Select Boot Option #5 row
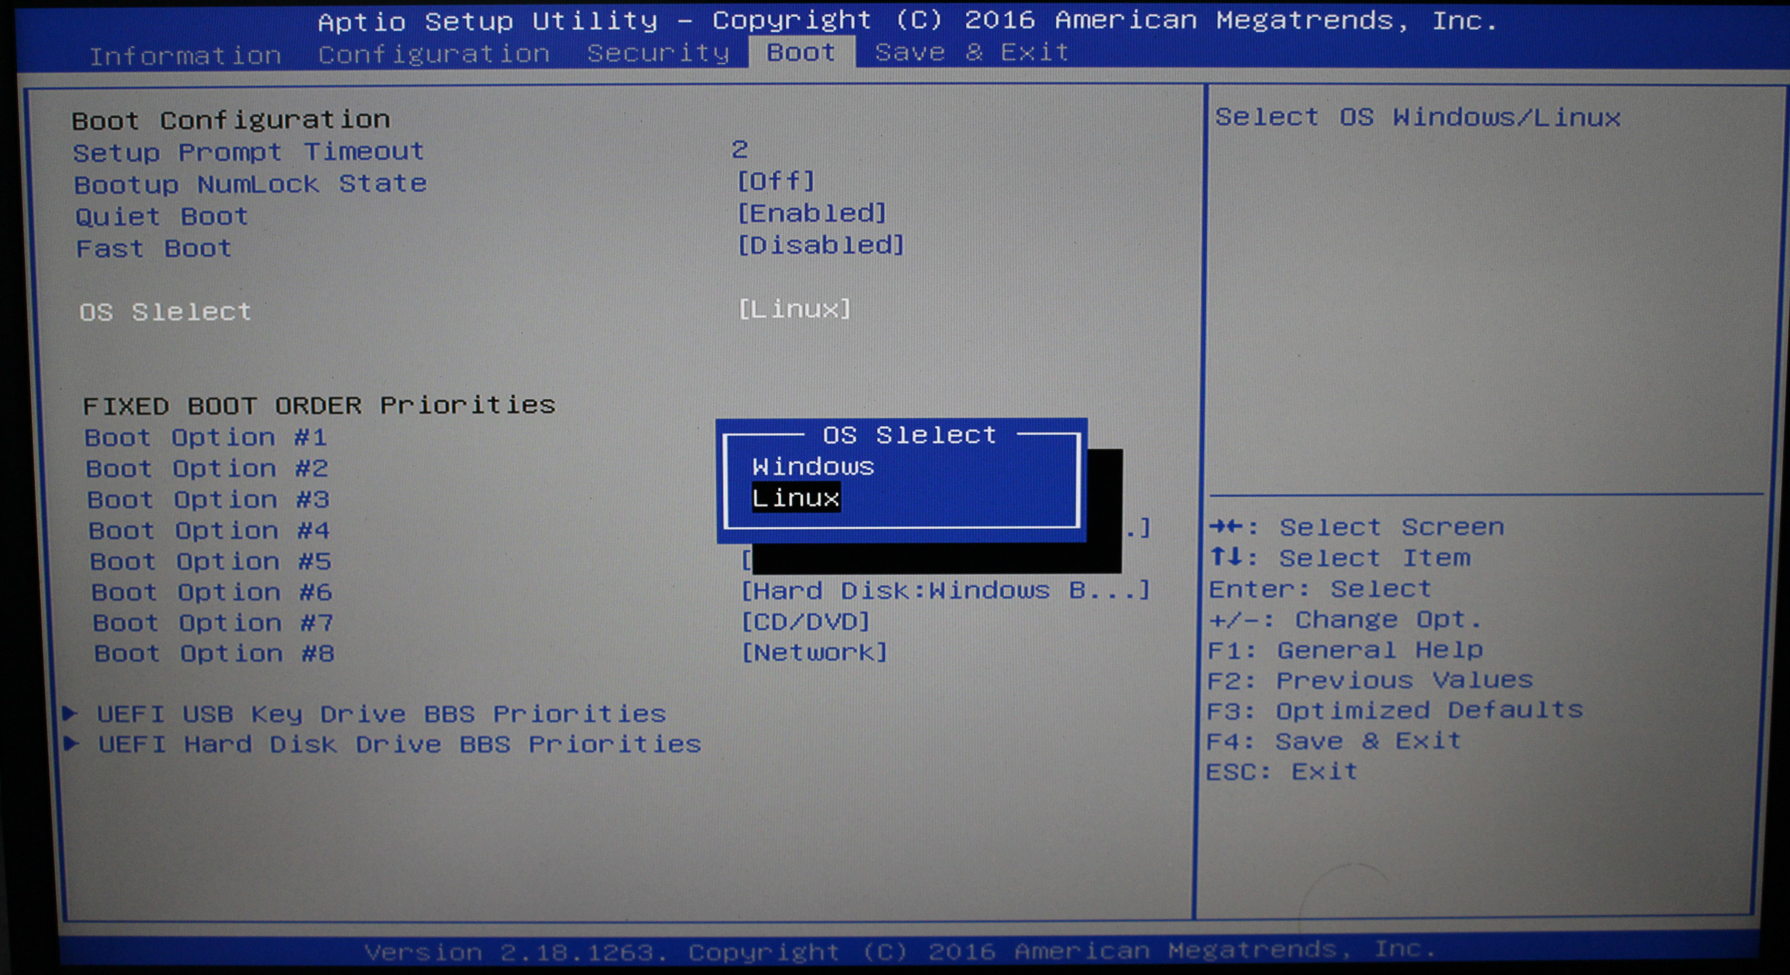This screenshot has width=1790, height=975. pyautogui.click(x=211, y=561)
